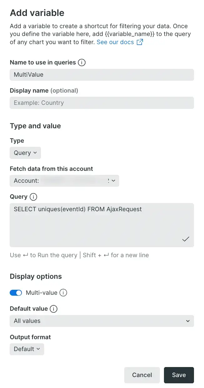Click info icon next to Default value
Image resolution: width=204 pixels, height=388 pixels.
point(54,309)
